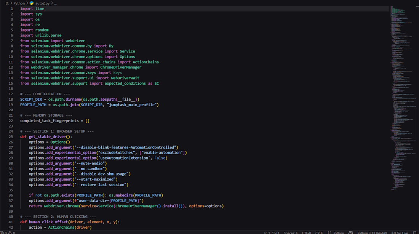419x234 pixels.
Task: Click line number 25 in the gutter
Action: tap(11, 136)
